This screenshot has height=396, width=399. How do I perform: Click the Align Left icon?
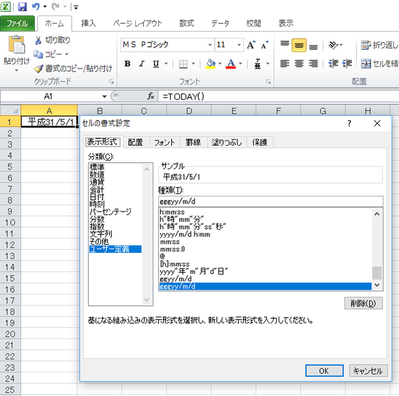(285, 64)
